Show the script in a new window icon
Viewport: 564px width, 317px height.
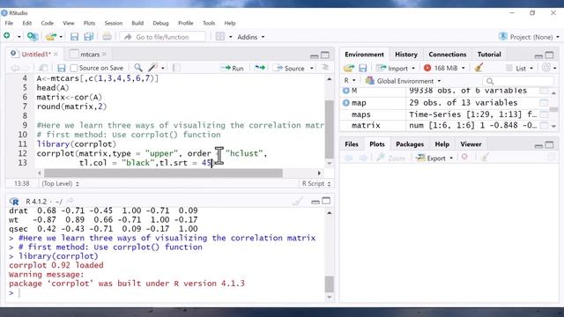43,68
